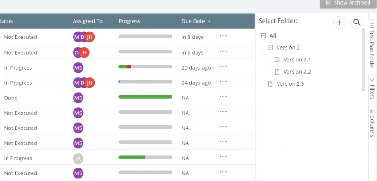Click the gray unassigned user avatar
The width and height of the screenshot is (377, 181).
tap(78, 158)
